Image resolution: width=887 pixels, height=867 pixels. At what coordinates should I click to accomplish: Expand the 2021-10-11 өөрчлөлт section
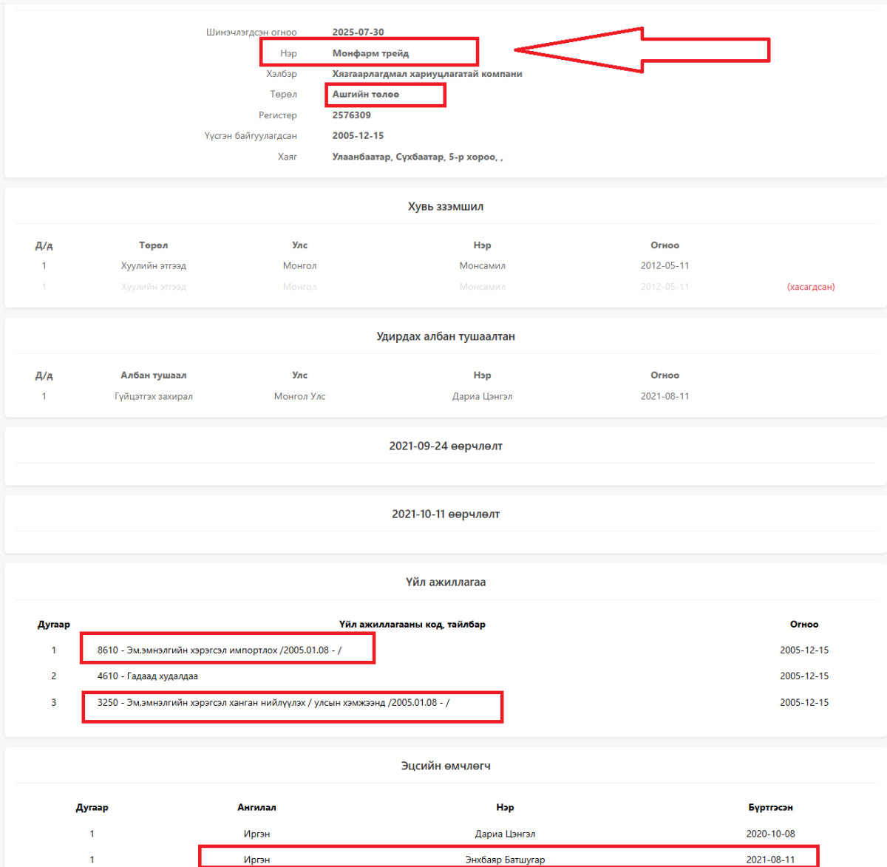446,514
